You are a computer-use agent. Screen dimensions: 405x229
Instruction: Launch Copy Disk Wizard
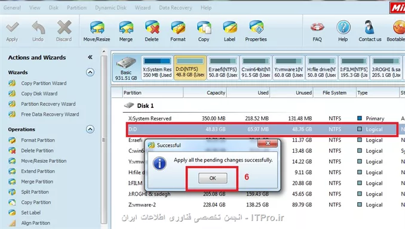[39, 94]
